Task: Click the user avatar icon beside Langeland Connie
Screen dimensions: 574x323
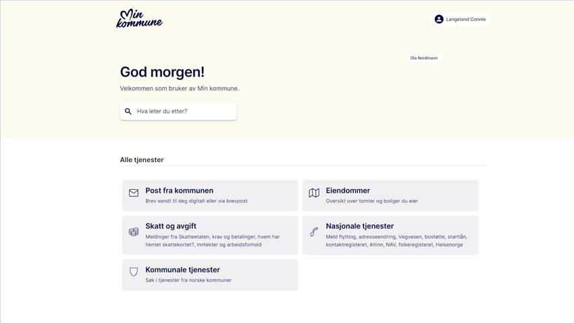Action: tap(439, 19)
